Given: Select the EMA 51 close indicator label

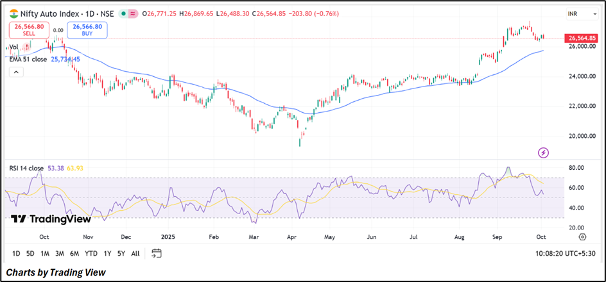Looking at the screenshot, I should [28, 59].
